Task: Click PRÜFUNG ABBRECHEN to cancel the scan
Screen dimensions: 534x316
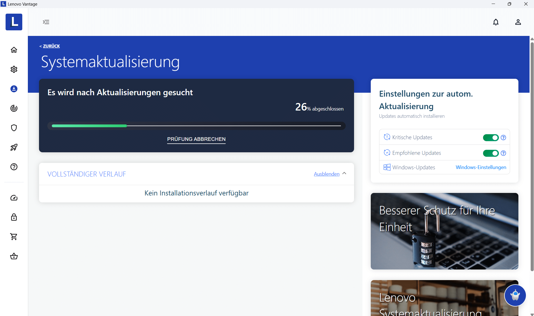Action: [196, 139]
